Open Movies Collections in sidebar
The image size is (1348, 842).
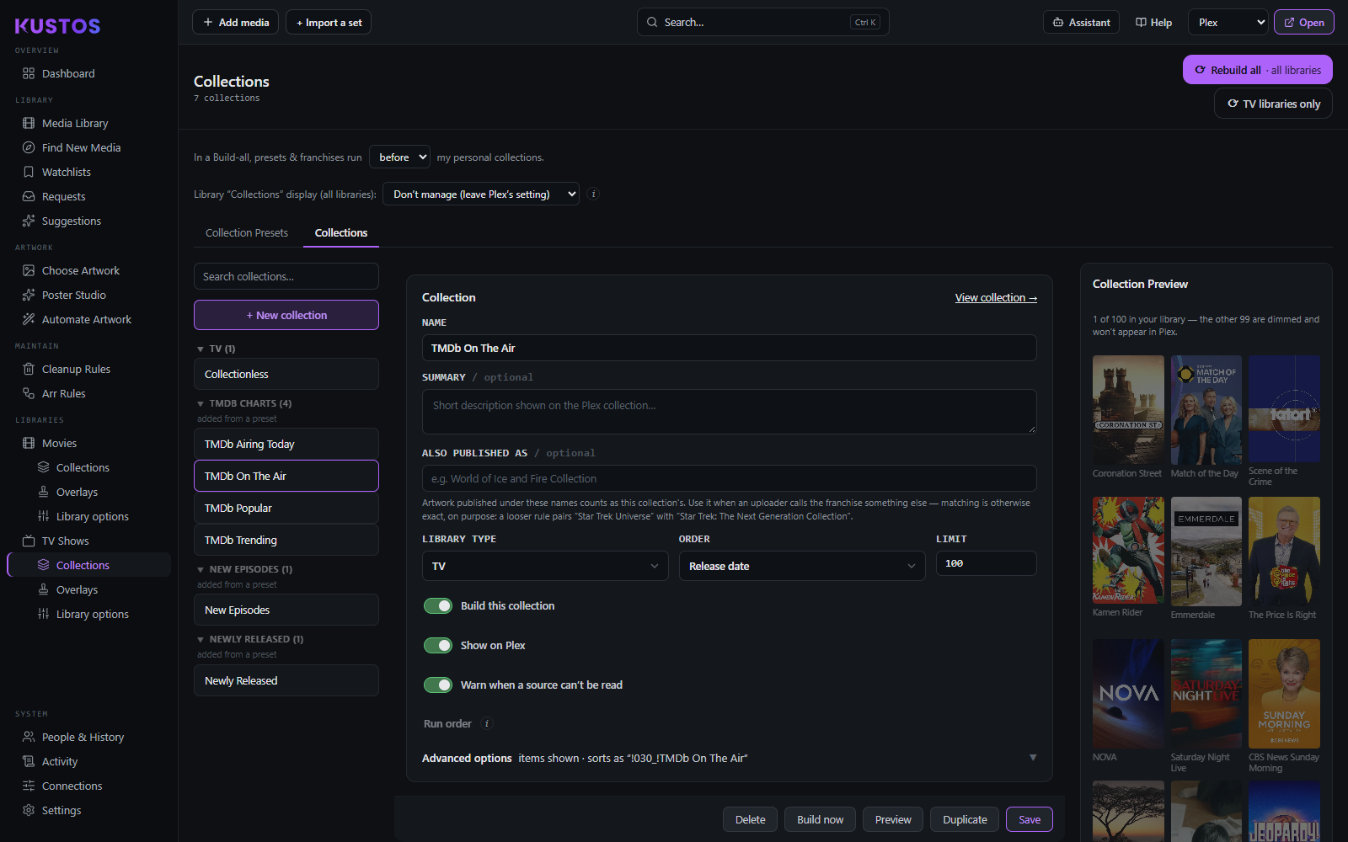[x=83, y=467]
